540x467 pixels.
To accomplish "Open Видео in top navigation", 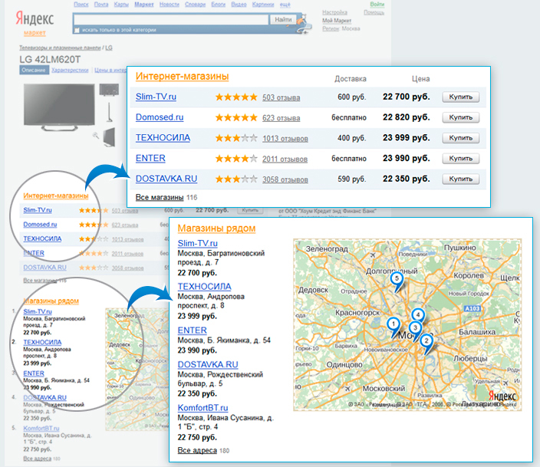I will click(x=239, y=5).
